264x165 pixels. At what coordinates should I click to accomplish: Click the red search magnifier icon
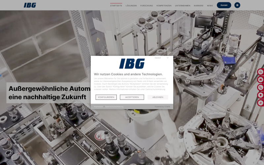[x=261, y=72]
